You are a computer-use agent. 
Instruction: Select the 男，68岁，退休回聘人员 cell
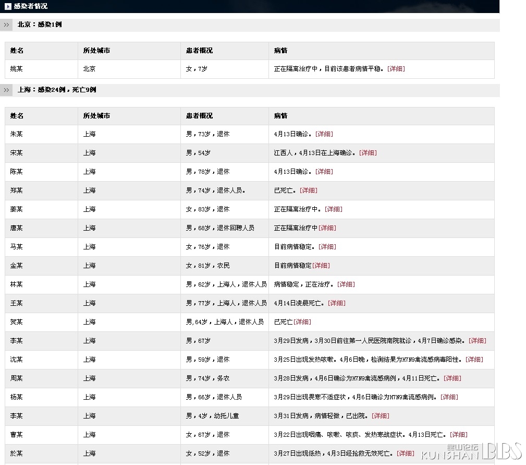pyautogui.click(x=224, y=228)
